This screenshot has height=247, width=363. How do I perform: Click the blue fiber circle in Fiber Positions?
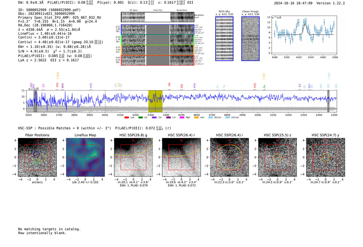[36, 154]
